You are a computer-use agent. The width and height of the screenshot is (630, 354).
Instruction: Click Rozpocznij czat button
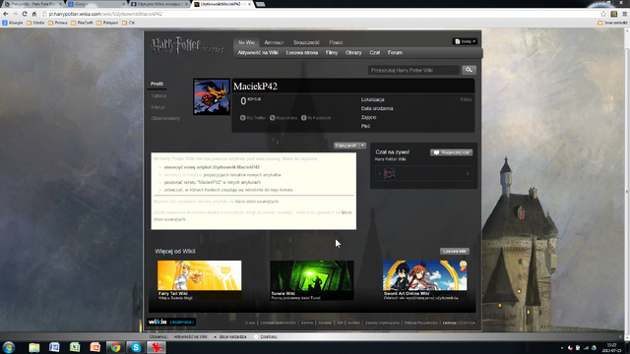coord(451,152)
